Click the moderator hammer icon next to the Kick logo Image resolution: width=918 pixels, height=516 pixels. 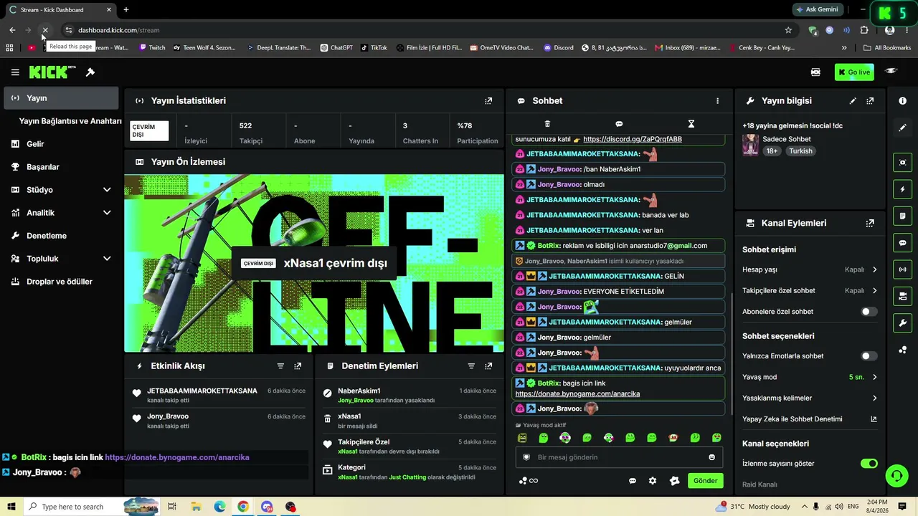point(90,72)
